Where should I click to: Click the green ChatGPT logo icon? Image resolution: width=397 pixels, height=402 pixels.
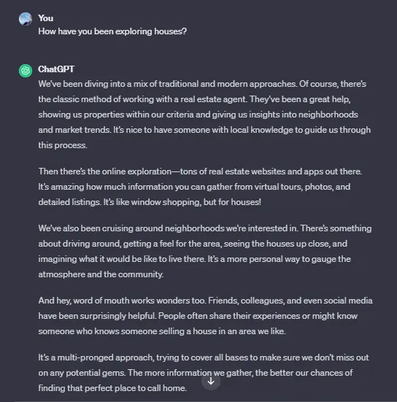point(26,71)
